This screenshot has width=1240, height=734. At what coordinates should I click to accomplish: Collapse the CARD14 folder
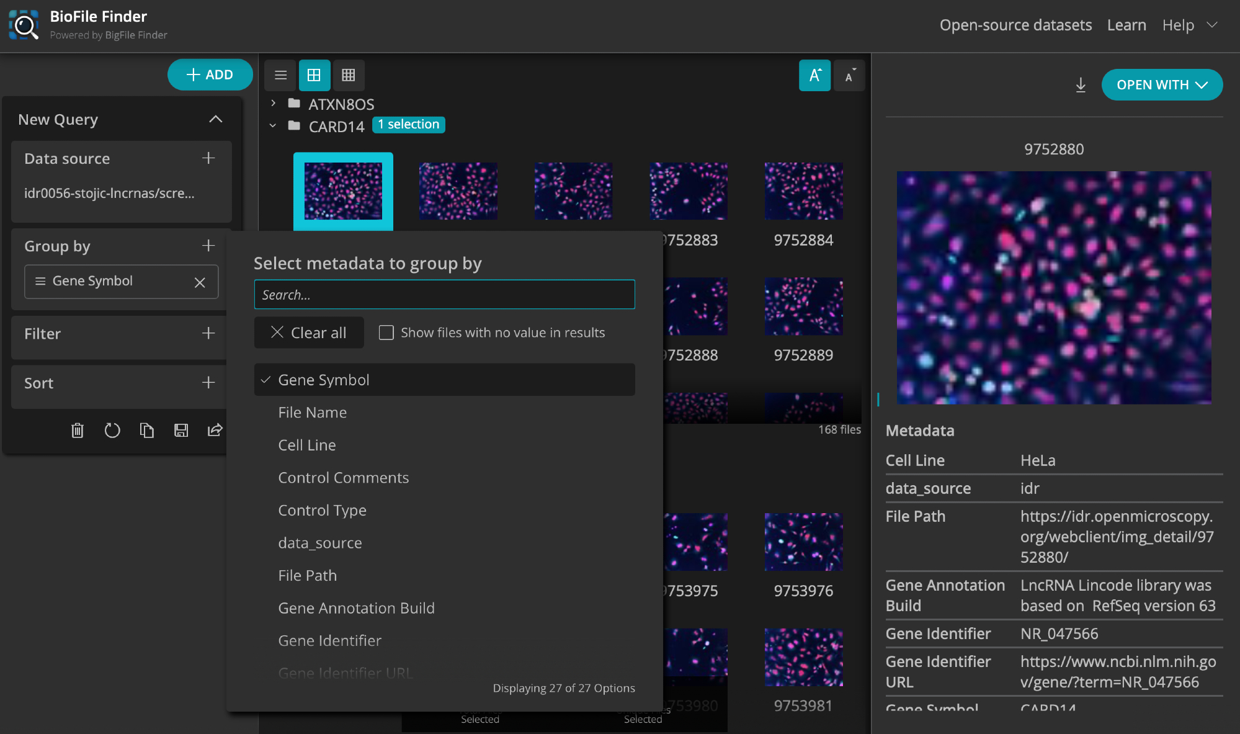click(273, 126)
